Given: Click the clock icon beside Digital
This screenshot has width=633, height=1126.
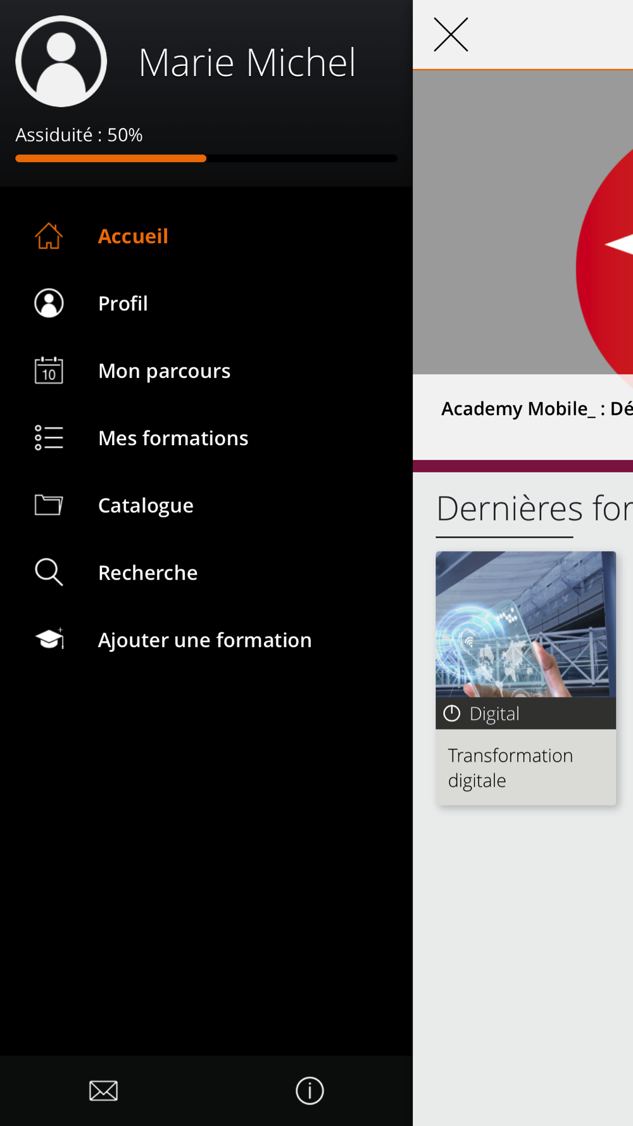Looking at the screenshot, I should (452, 714).
